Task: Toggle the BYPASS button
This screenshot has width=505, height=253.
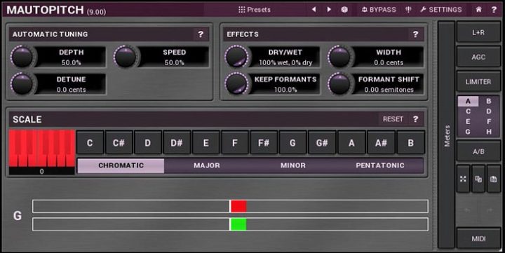Action: [x=379, y=10]
